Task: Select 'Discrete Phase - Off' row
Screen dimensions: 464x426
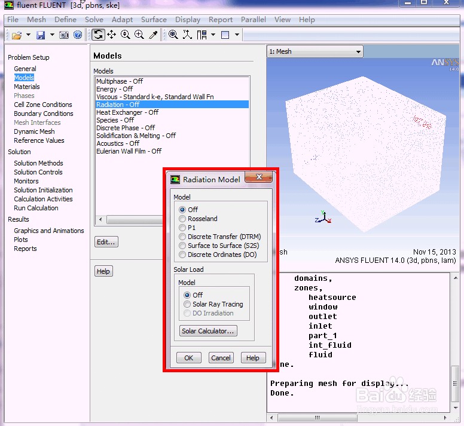Action: 172,128
